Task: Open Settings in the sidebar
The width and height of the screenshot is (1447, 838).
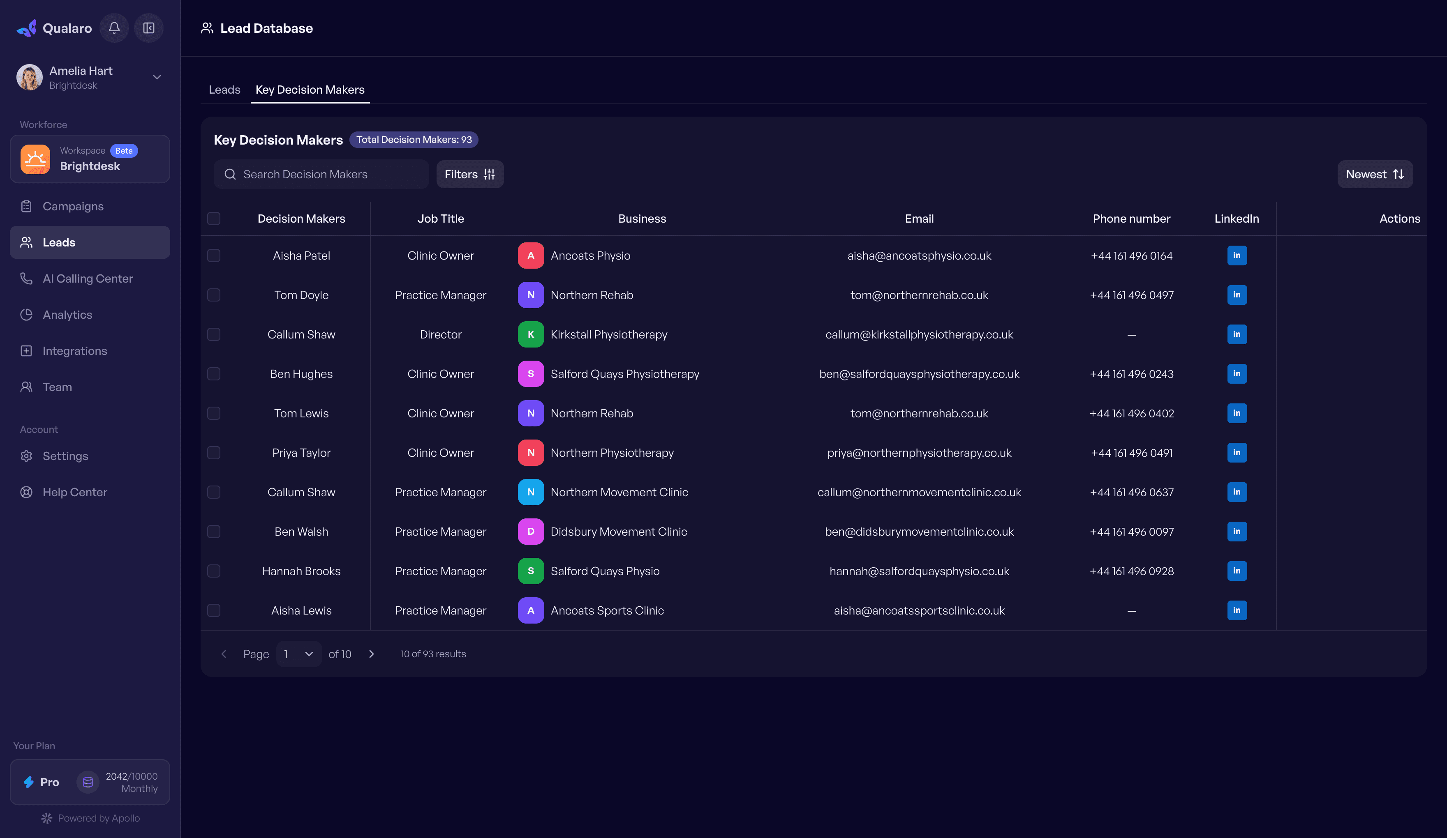Action: [90, 456]
